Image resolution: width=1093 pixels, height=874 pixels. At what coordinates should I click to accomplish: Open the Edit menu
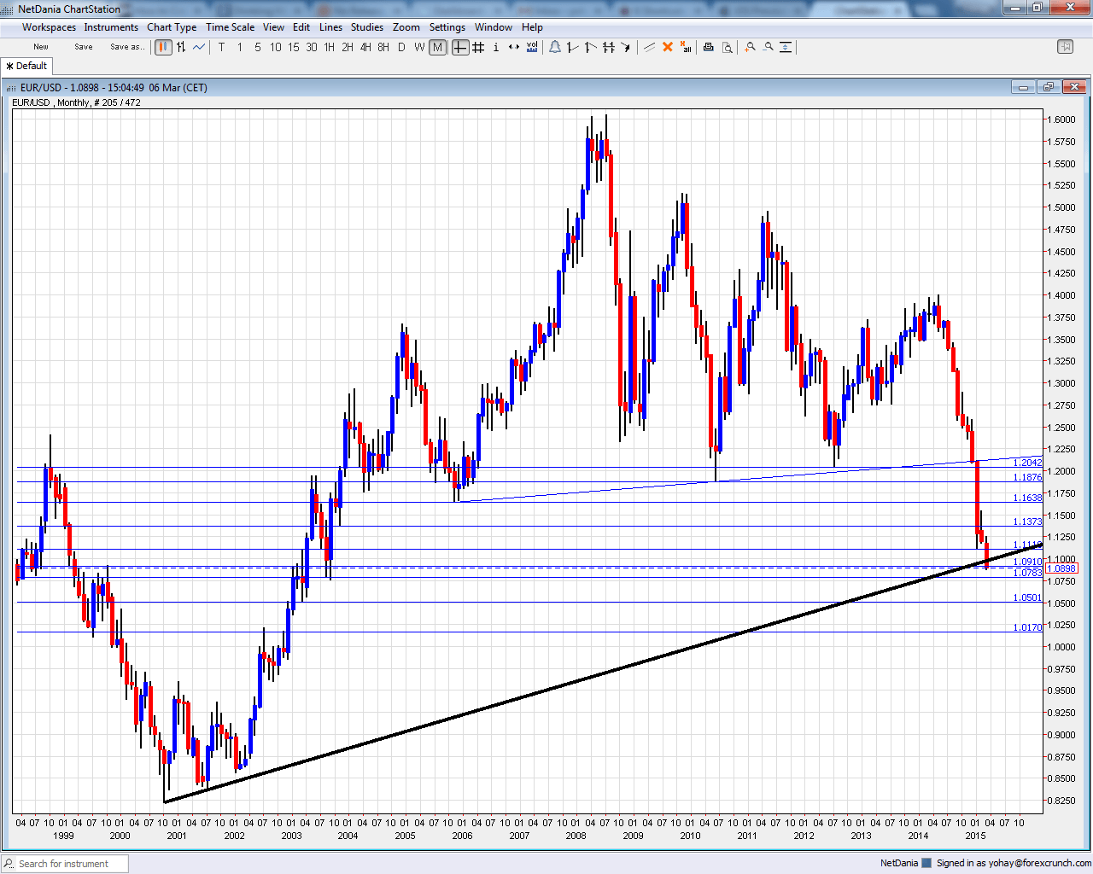click(301, 27)
